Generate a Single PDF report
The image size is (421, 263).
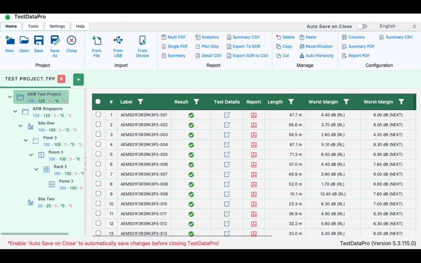point(175,46)
